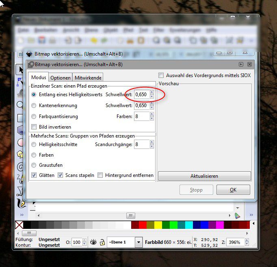Click the color management icon by scrollbar
This screenshot has width=277, height=267.
(237, 215)
